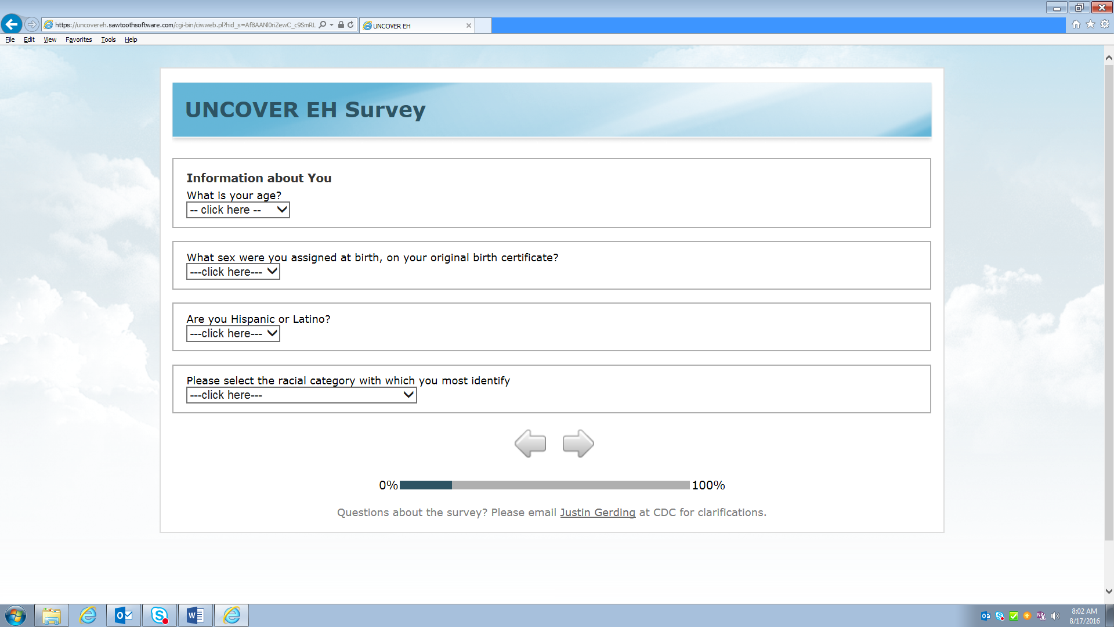Open the Tools menu
1114x627 pixels.
click(108, 39)
